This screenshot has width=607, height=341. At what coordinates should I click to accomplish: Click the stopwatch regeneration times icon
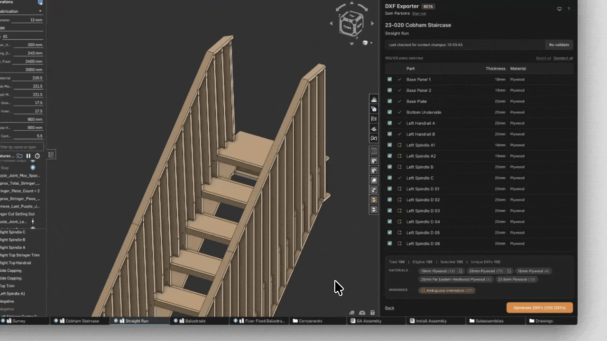click(37, 156)
